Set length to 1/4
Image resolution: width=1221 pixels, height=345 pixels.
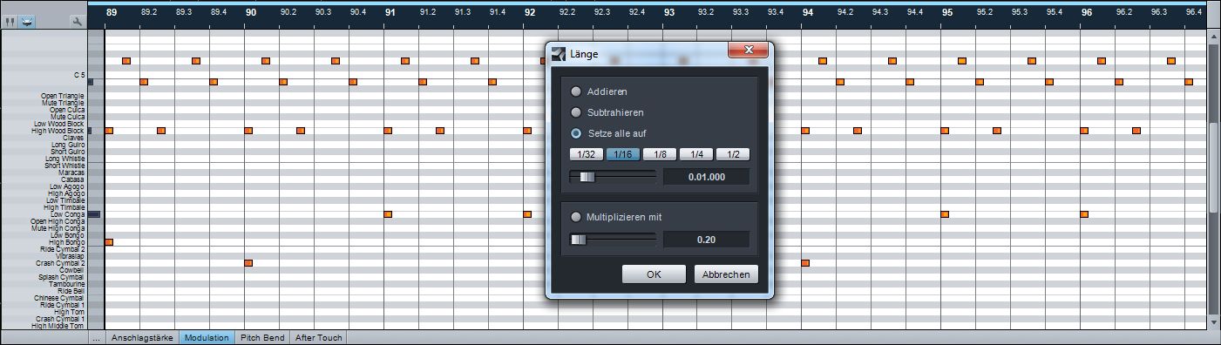click(696, 154)
